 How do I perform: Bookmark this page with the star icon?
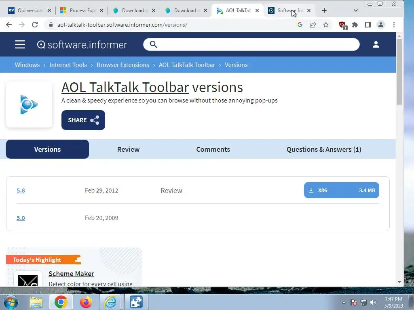click(326, 25)
